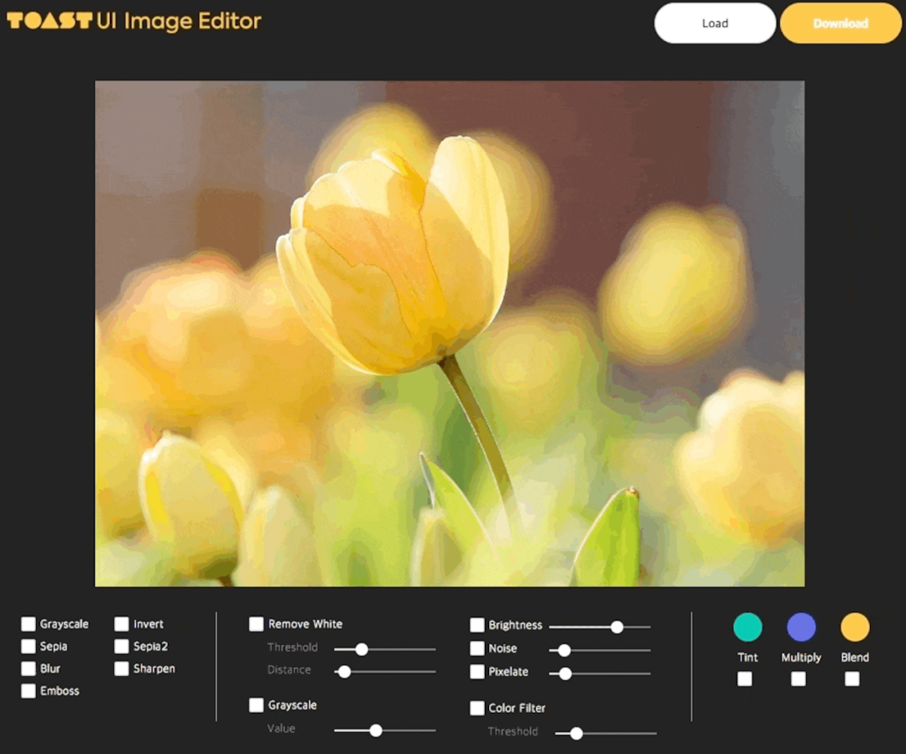This screenshot has width=906, height=754.
Task: Check the Pixelate checkbox
Action: [x=477, y=671]
